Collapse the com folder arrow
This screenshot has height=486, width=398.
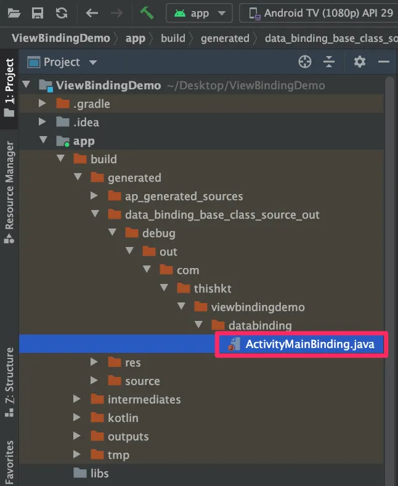point(147,269)
